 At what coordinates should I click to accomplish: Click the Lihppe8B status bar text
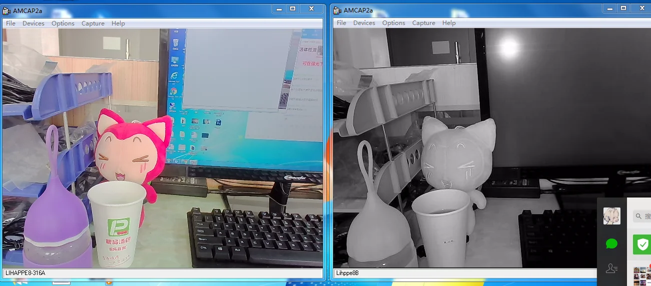coord(347,273)
